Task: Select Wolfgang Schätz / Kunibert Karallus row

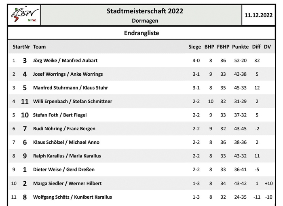Action: coord(141,197)
